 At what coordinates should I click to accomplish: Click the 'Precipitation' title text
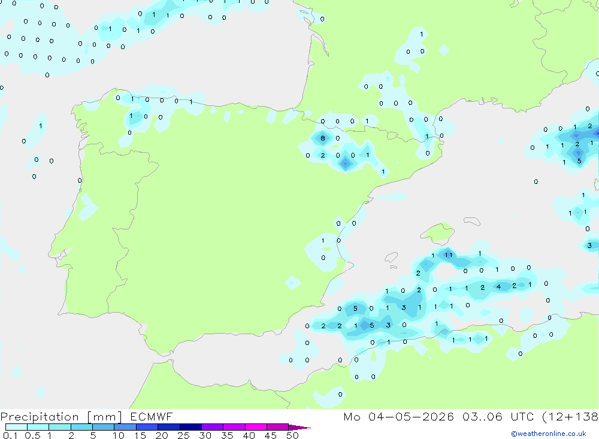tap(40, 417)
